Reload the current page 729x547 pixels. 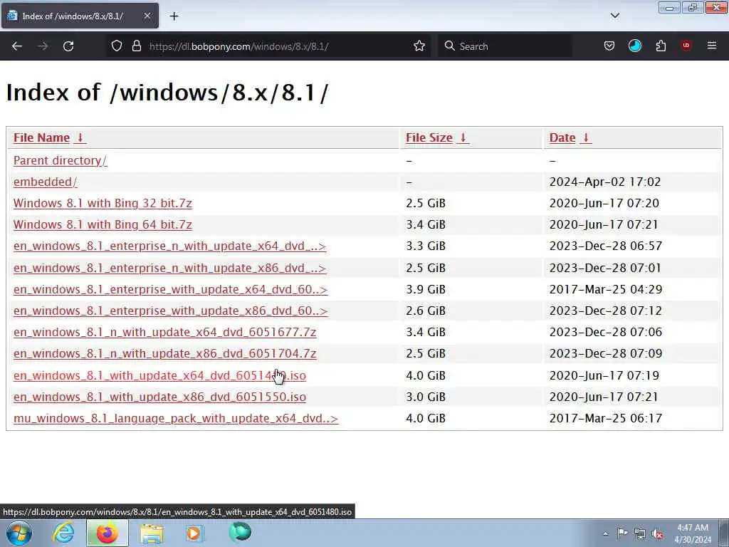(68, 46)
